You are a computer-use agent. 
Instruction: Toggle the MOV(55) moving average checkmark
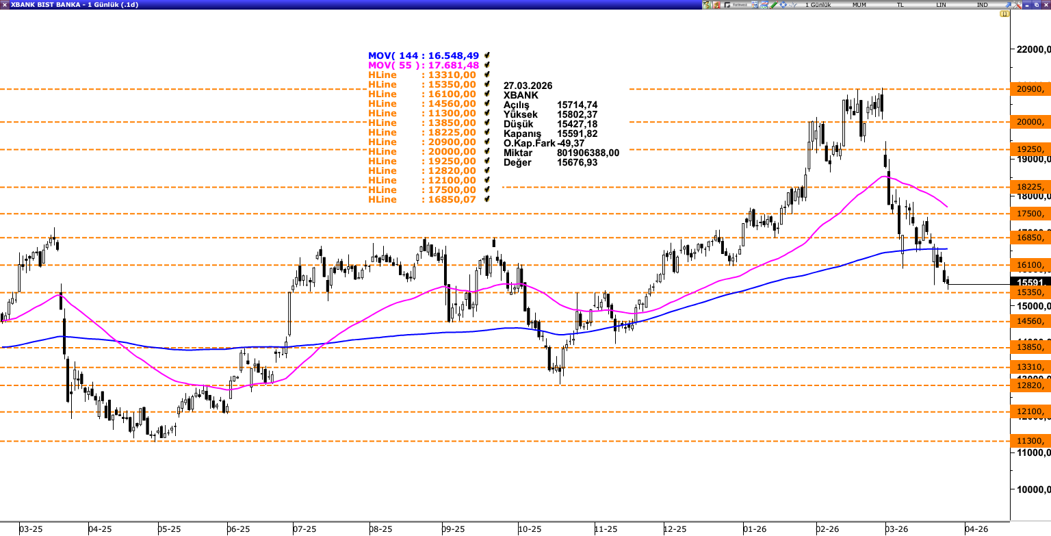[x=487, y=65]
